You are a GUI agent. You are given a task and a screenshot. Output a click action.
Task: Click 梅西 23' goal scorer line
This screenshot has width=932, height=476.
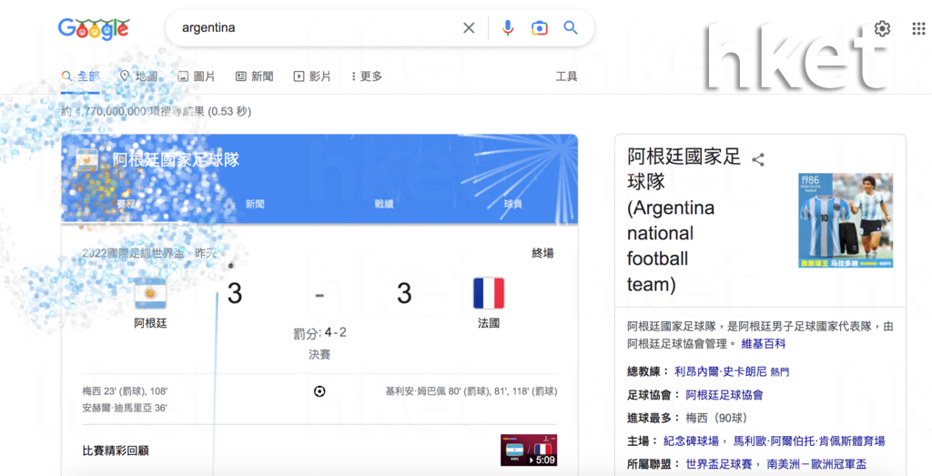tap(125, 391)
